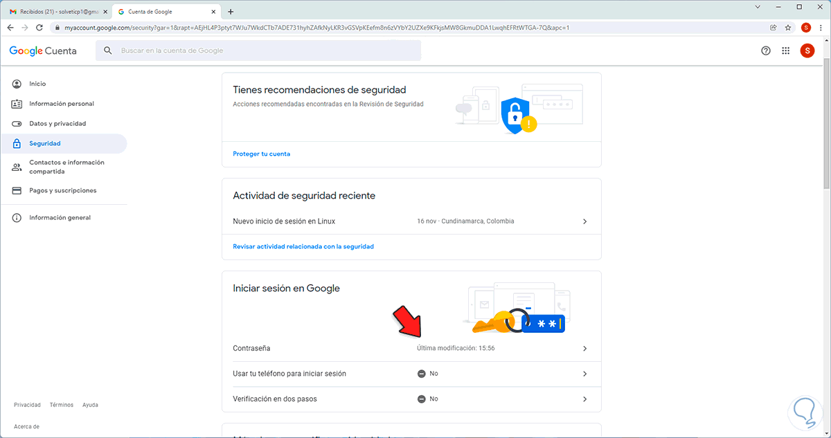Open the Google account avatar in the page header

[x=807, y=51]
